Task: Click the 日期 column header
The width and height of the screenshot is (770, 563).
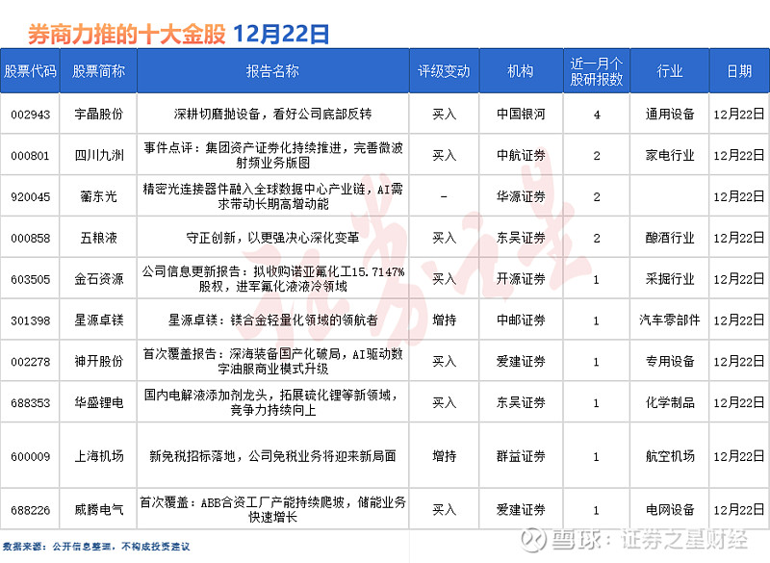Action: coord(738,70)
